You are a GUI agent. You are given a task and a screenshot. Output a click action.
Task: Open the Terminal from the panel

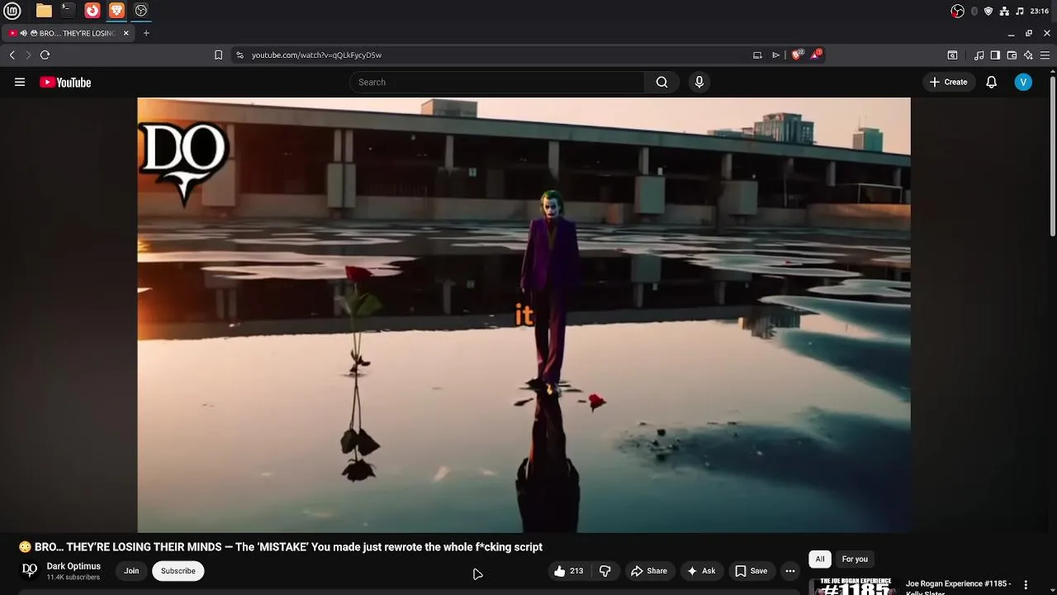pos(68,11)
